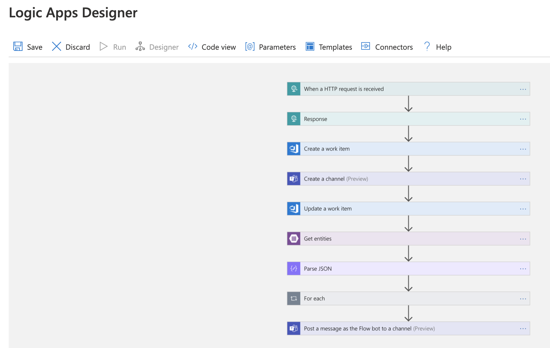Click the Get entities table storage icon
This screenshot has height=348, width=550.
coord(294,239)
